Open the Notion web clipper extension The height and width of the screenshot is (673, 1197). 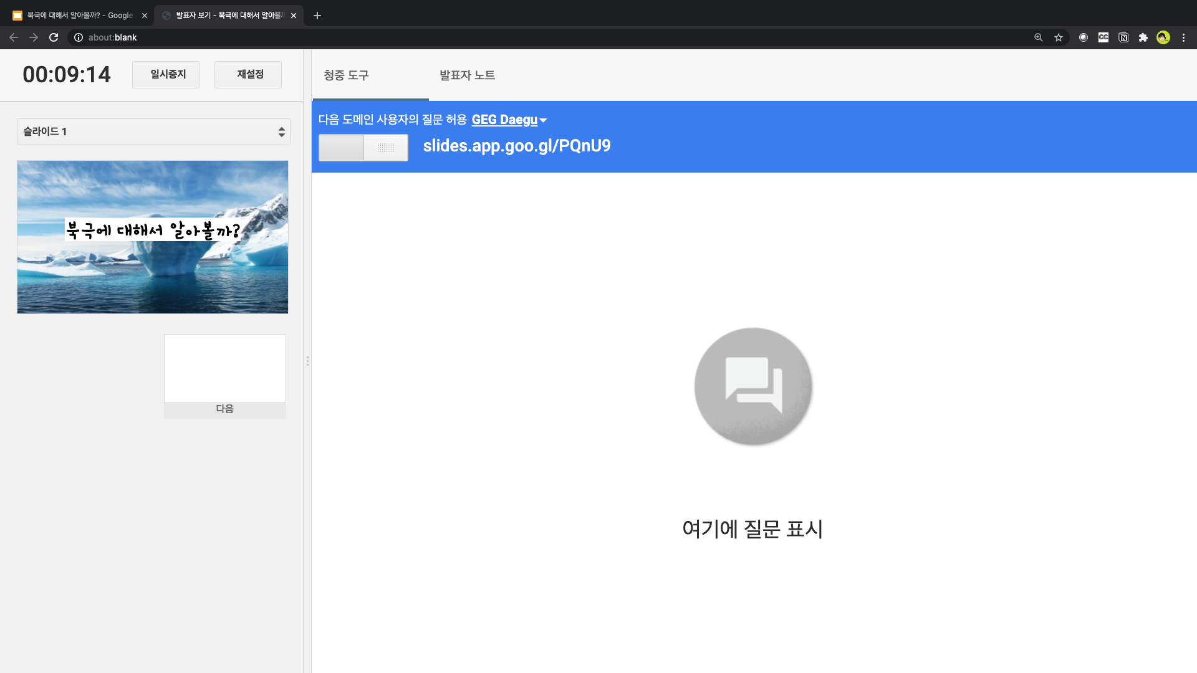pos(1123,37)
